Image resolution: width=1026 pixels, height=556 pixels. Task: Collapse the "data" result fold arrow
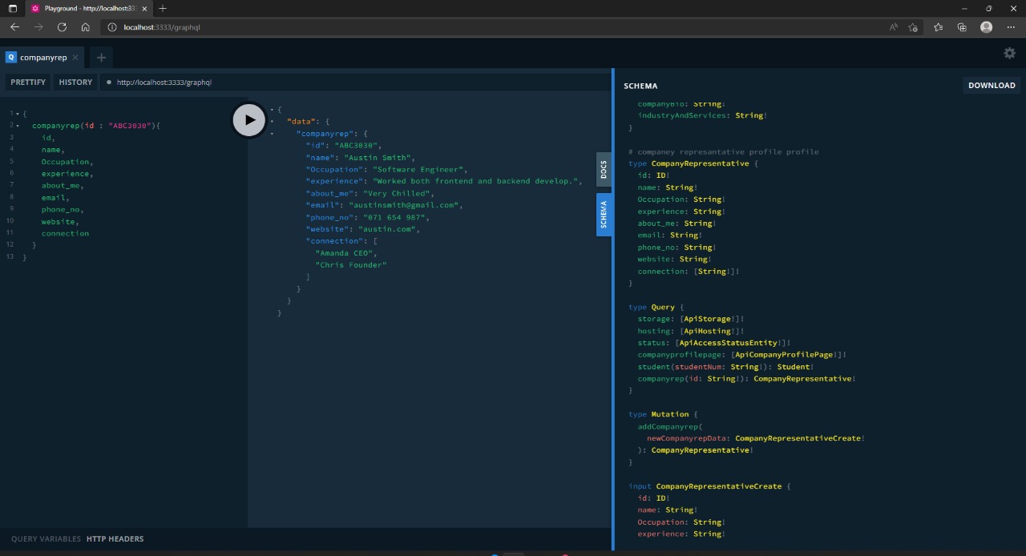pos(272,122)
